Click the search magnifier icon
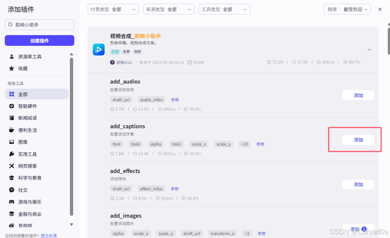This screenshot has width=390, height=238. pos(10,25)
